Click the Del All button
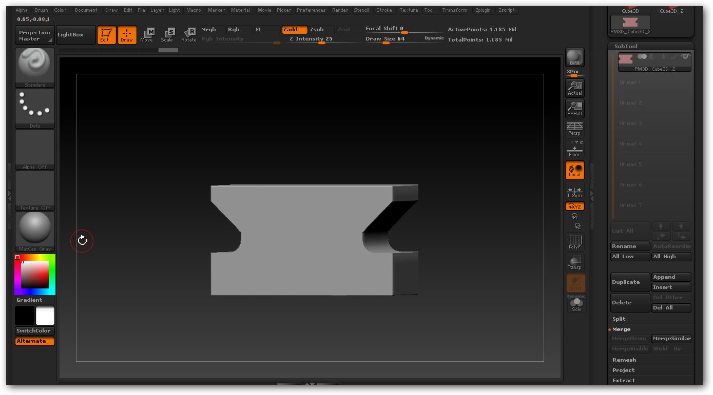 coord(671,308)
